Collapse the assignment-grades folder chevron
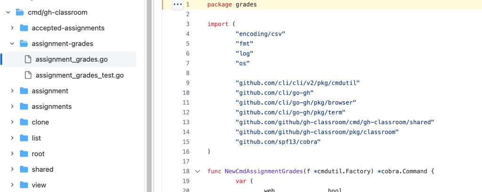The width and height of the screenshot is (482, 192). 12,44
